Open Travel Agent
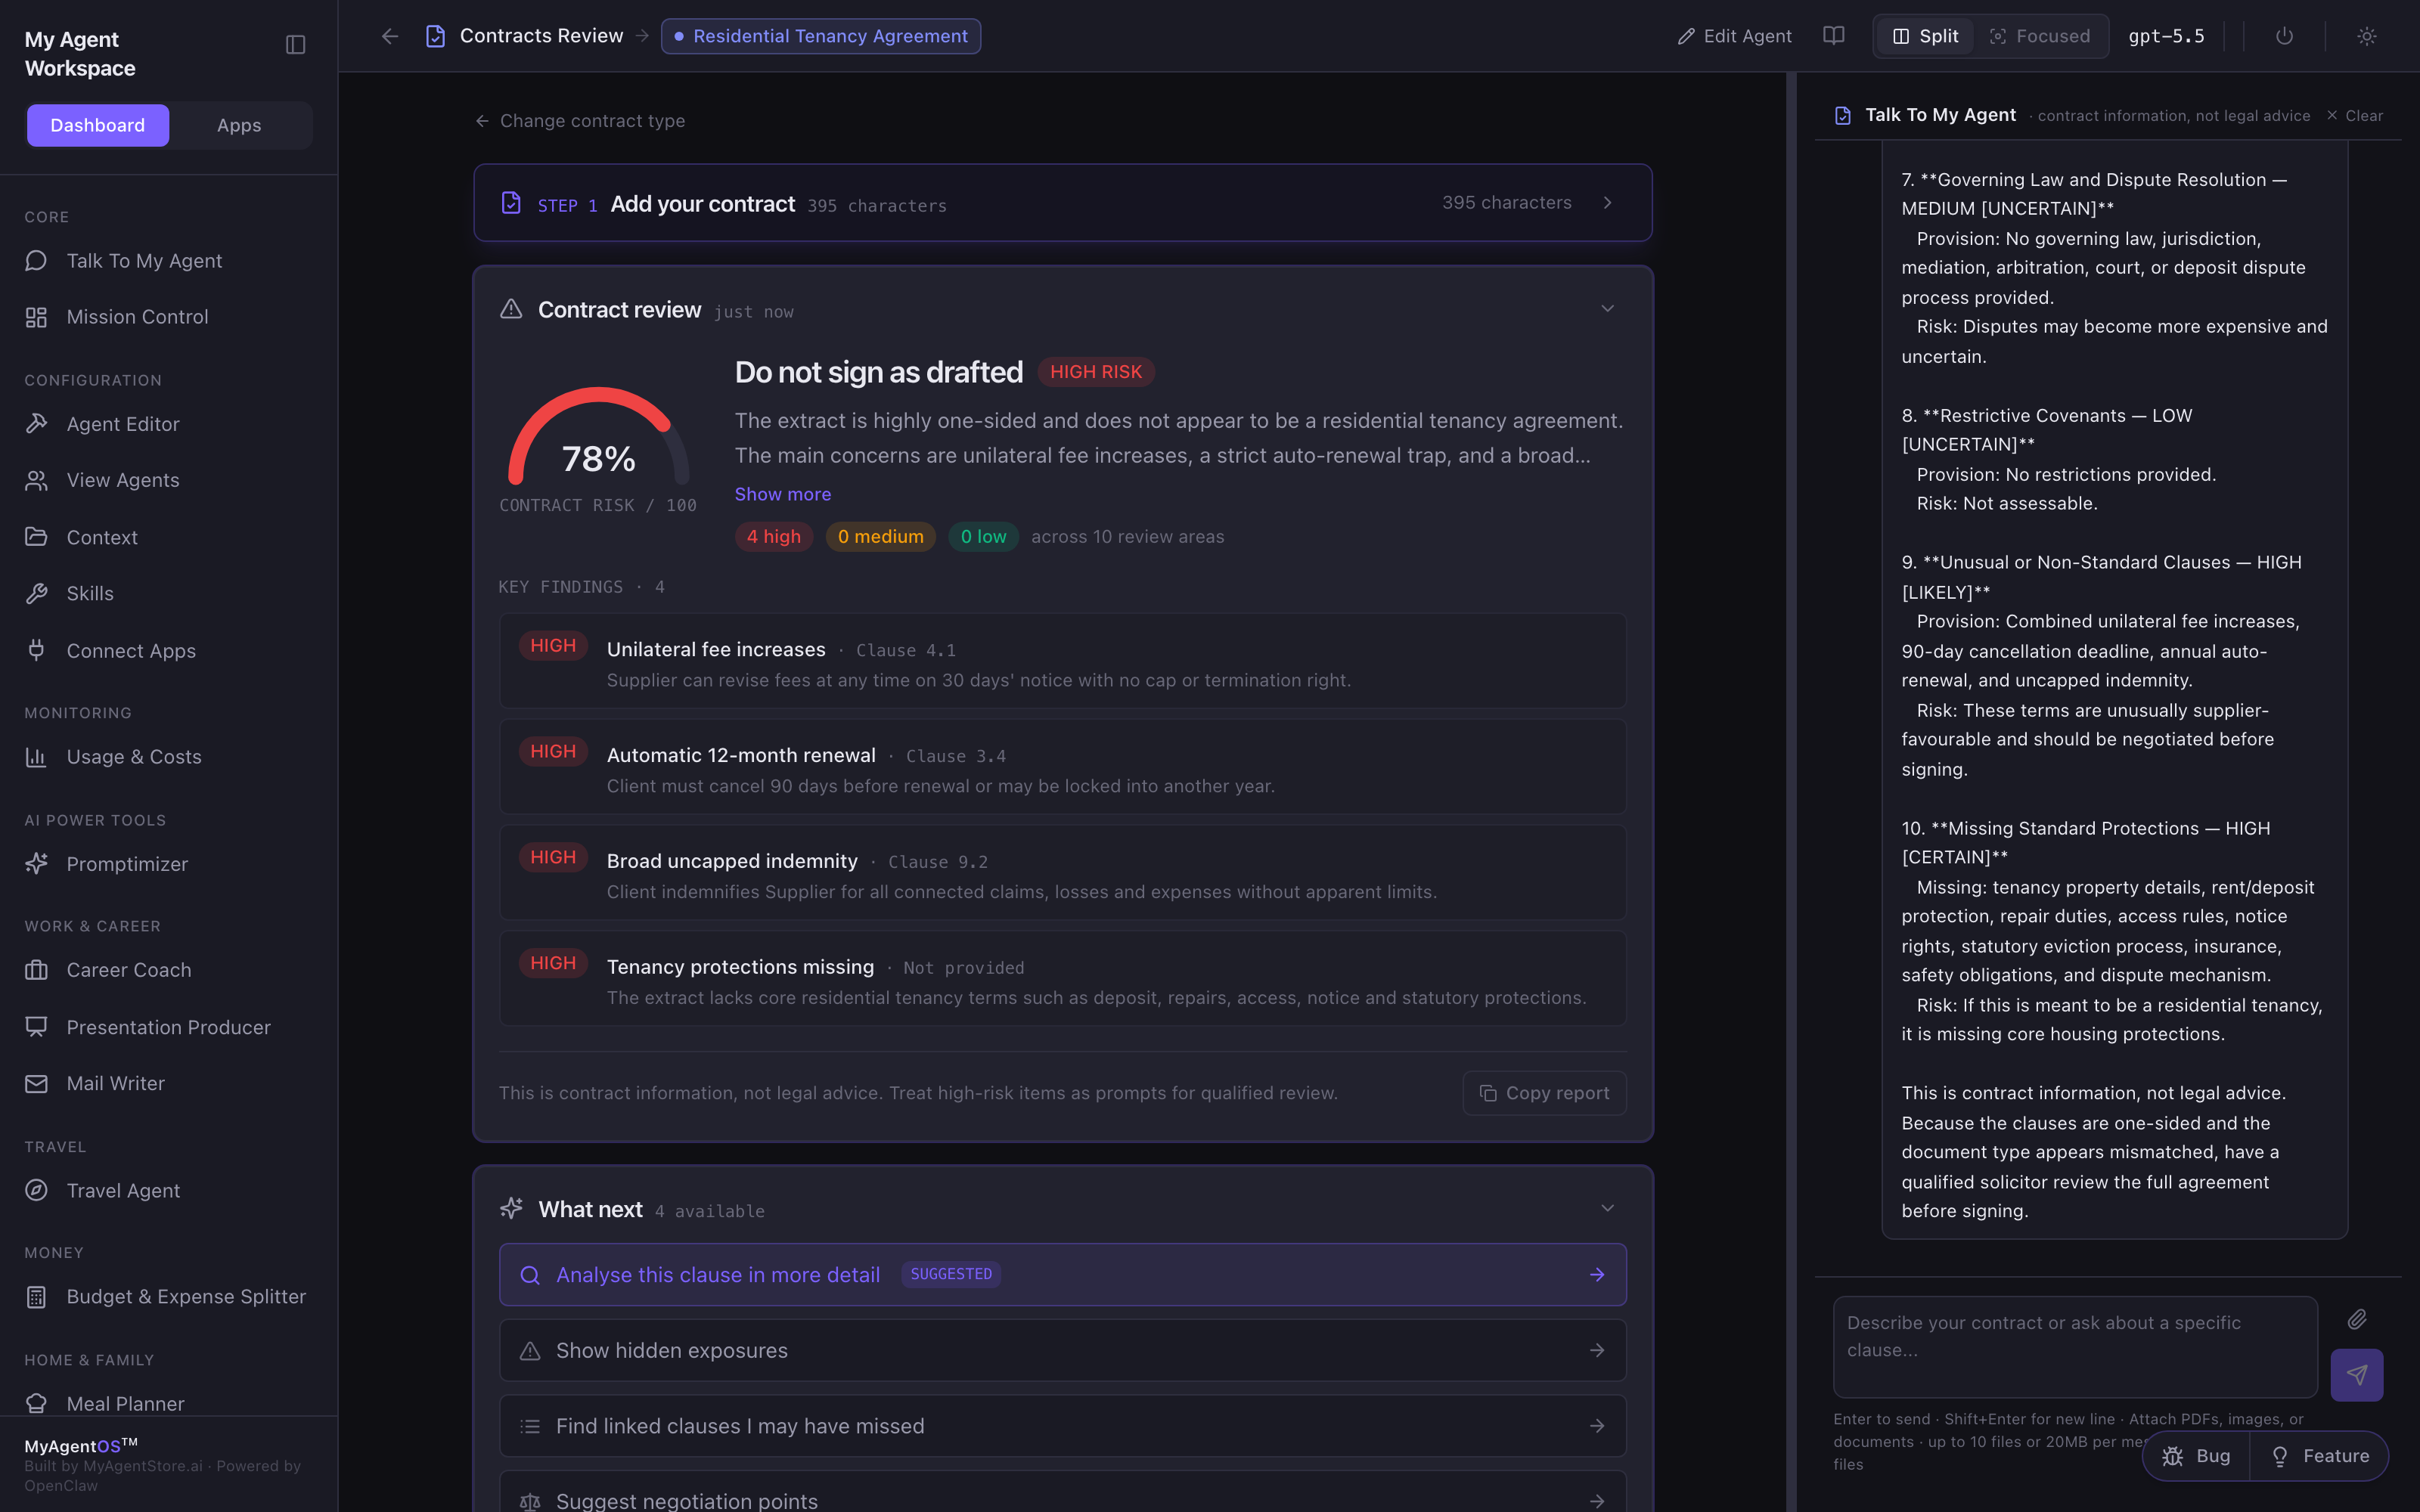Viewport: 2420px width, 1512px height. pos(168,1190)
